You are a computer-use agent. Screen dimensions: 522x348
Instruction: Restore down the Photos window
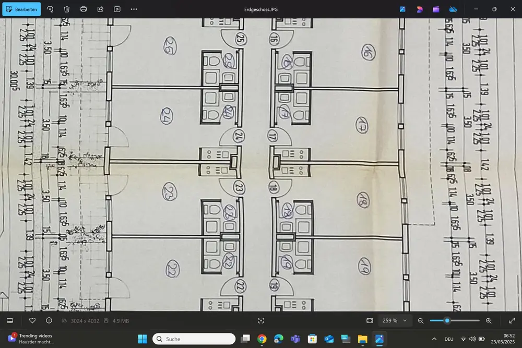(x=494, y=9)
